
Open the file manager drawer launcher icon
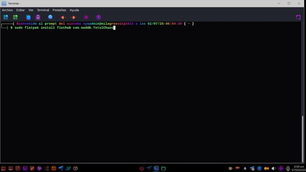[x=18, y=168]
